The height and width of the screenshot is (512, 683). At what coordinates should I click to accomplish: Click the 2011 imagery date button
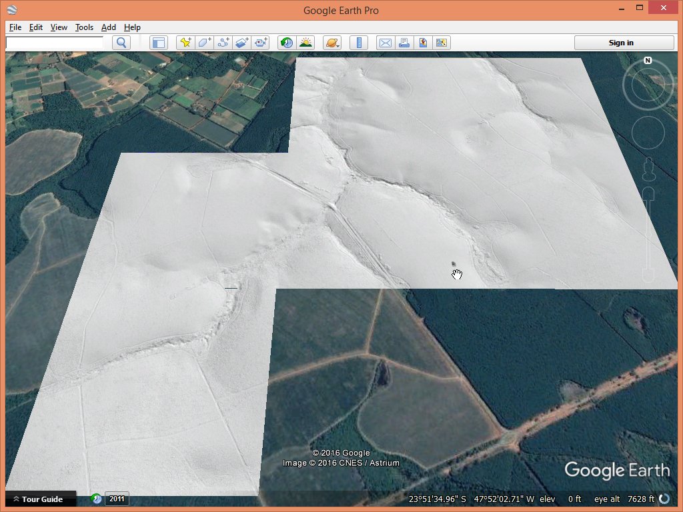[x=117, y=499]
